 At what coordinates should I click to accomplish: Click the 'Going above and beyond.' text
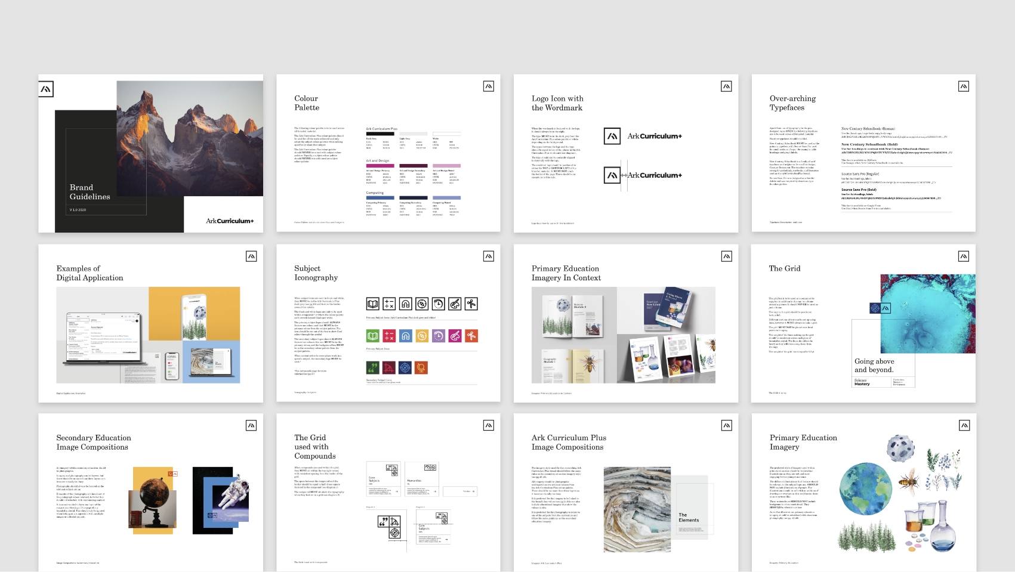(x=874, y=366)
